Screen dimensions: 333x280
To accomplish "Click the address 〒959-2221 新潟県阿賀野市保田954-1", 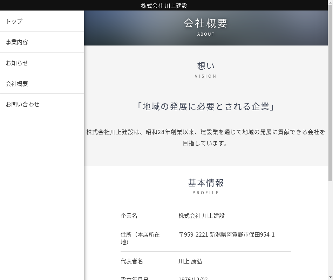I will point(226,234).
